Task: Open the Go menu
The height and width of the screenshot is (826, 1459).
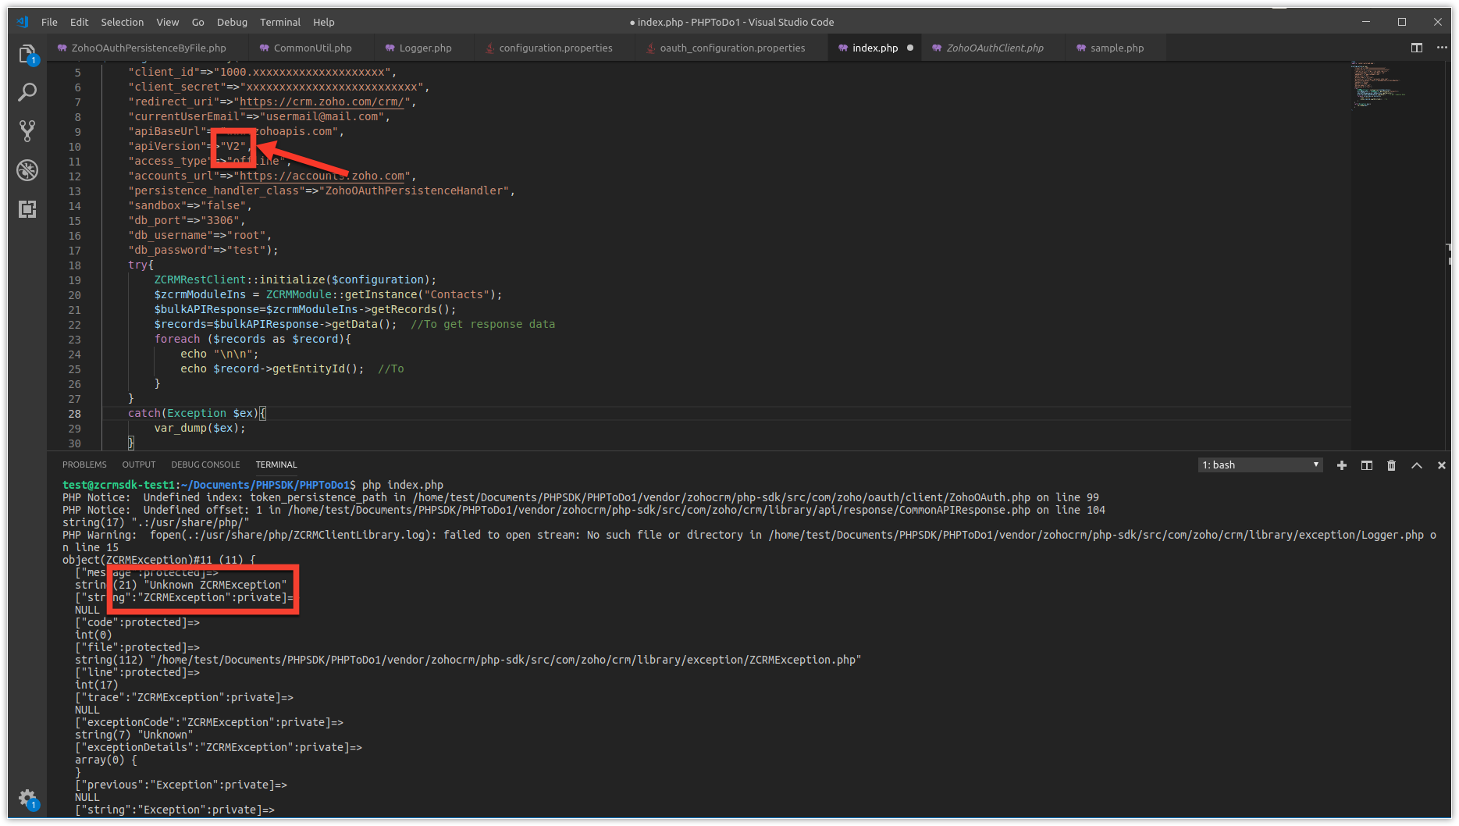Action: click(198, 22)
